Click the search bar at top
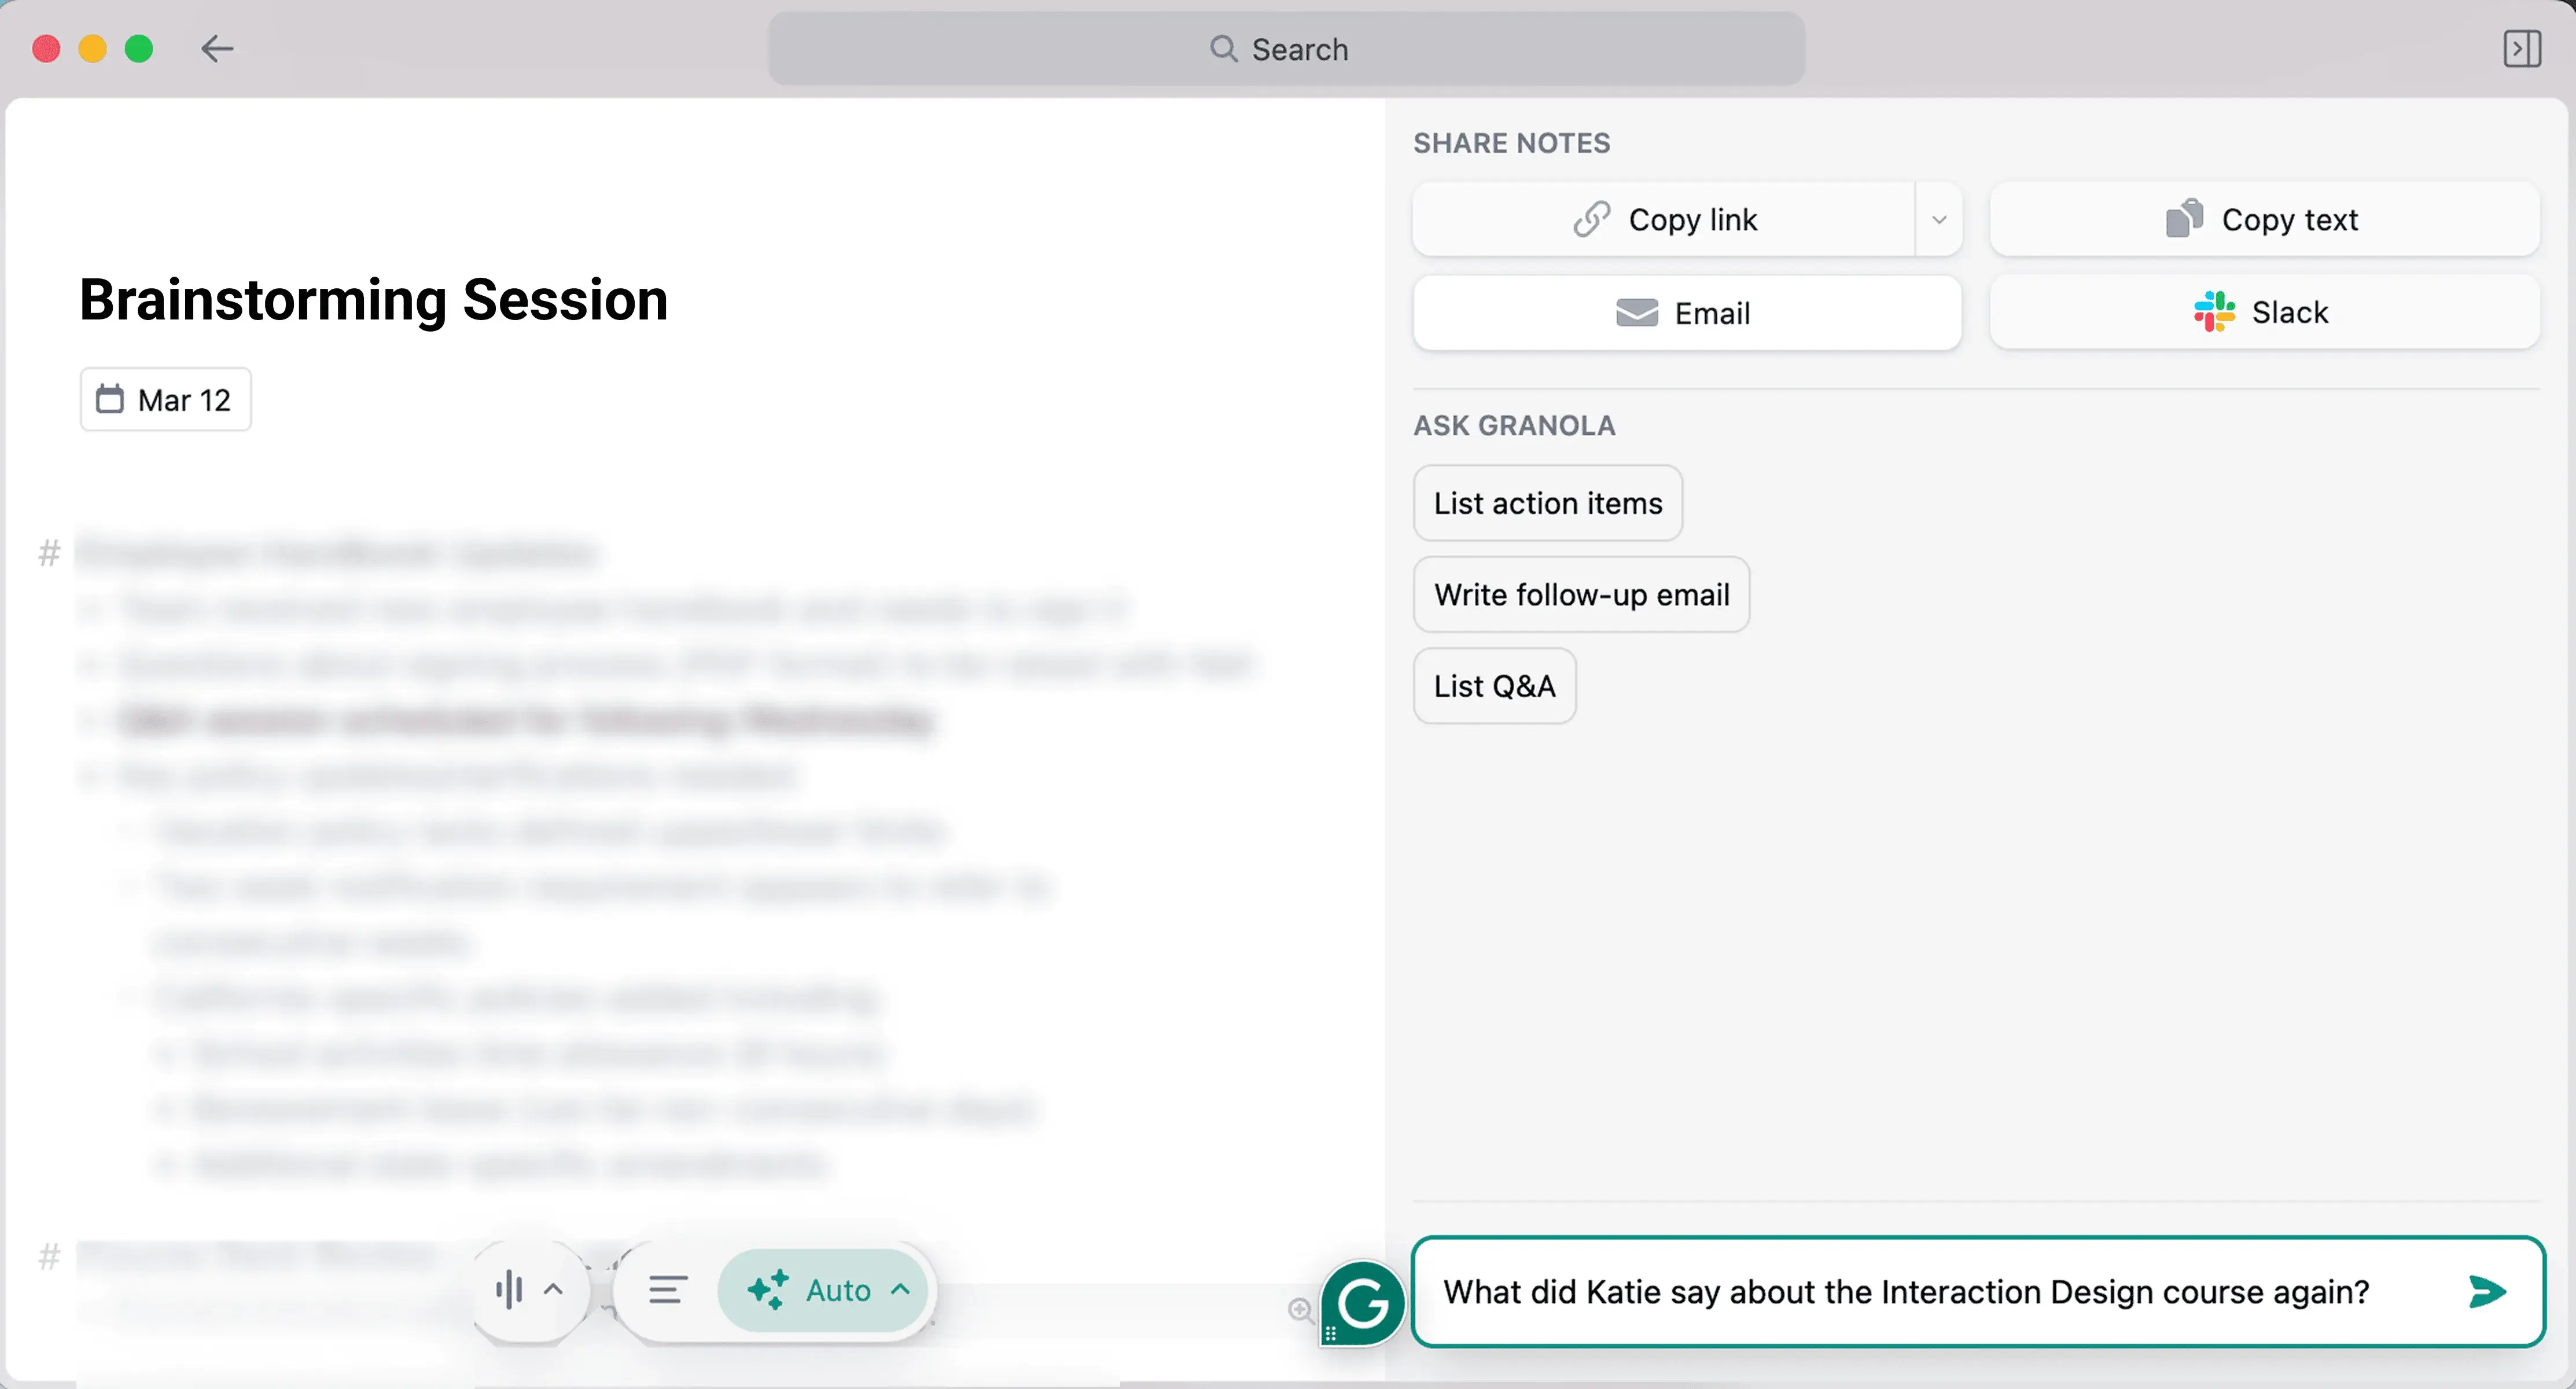Screen dimensions: 2576x1389 [1286, 48]
